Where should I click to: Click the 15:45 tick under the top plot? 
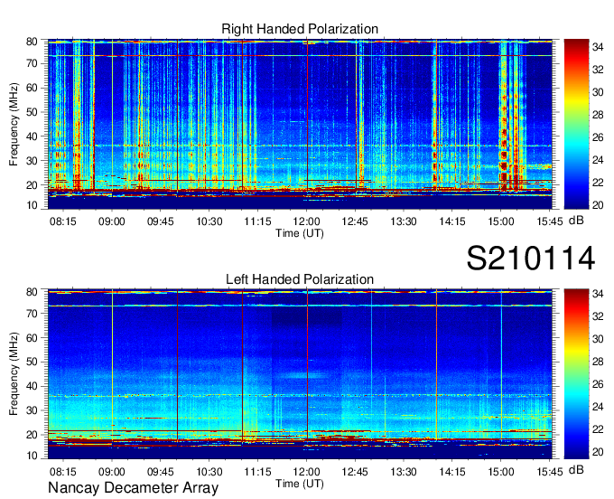[549, 221]
